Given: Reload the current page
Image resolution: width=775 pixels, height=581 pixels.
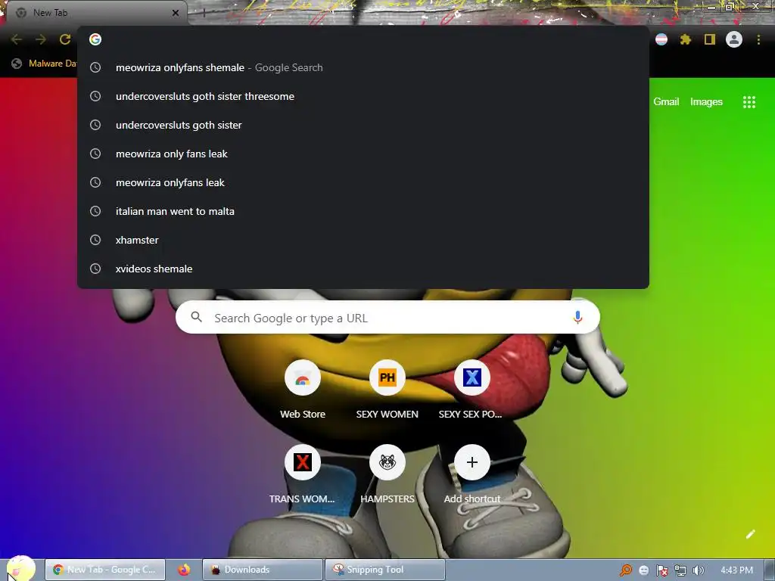Looking at the screenshot, I should coord(65,39).
